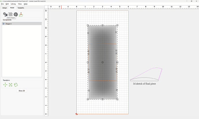Click the 3d sketch of final piece drawing
This screenshot has height=119, width=199.
[x=146, y=75]
